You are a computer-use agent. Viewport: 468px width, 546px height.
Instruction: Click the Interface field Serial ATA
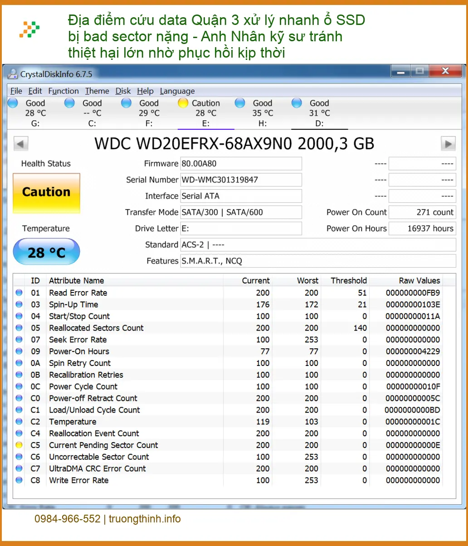[x=241, y=196]
